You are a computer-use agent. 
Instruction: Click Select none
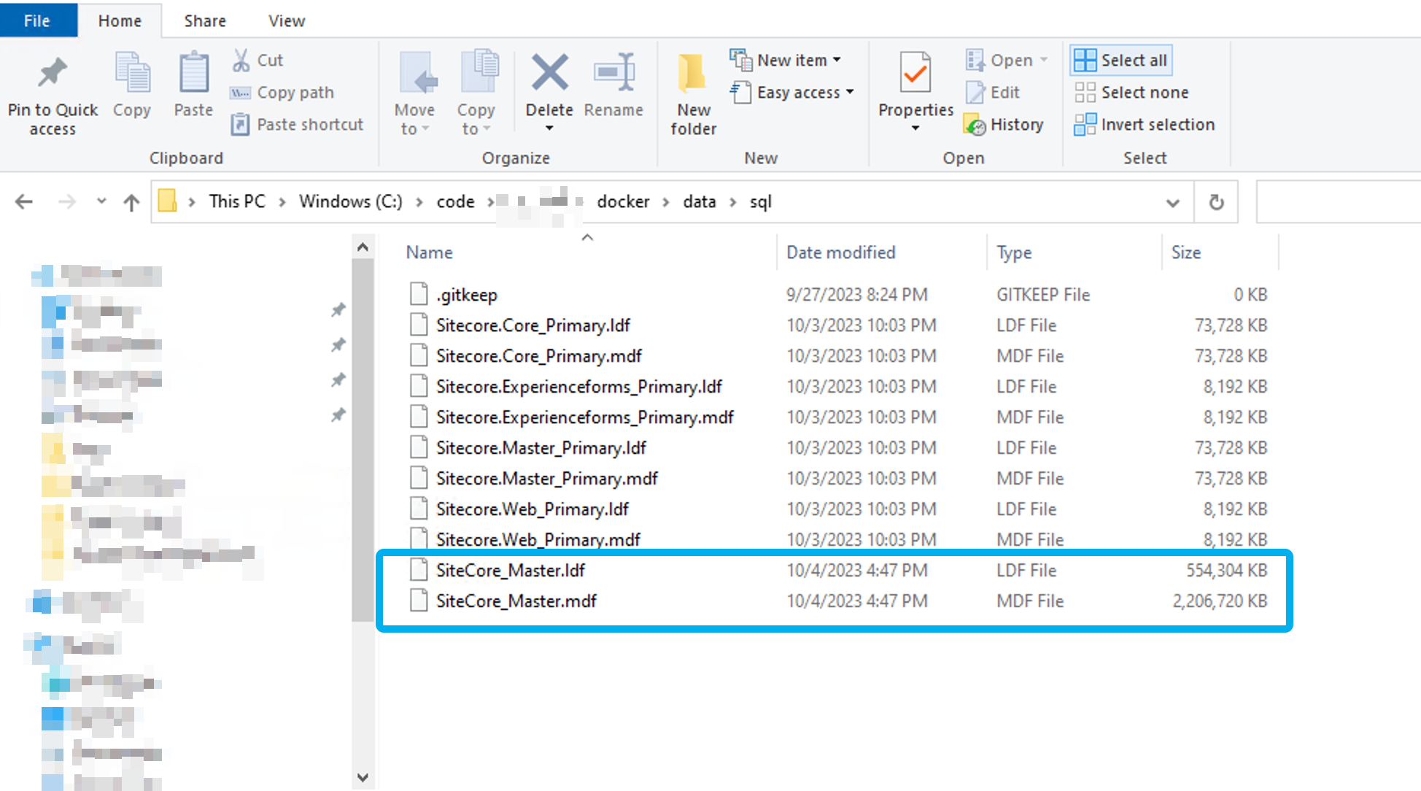point(1131,92)
